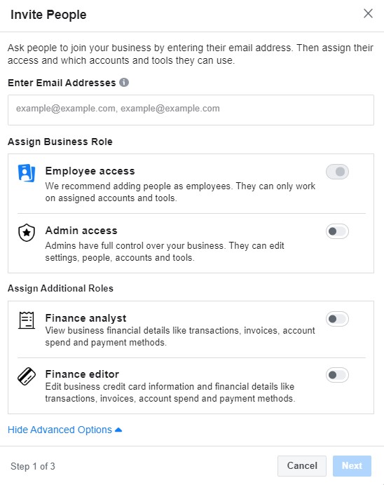Click the Next button
Viewport: 384px width, 485px height.
point(352,466)
